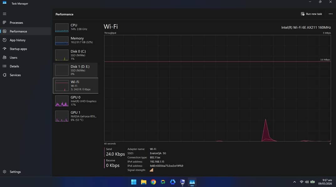
Task: Launch Google Chrome from the taskbar
Action: 153,182
